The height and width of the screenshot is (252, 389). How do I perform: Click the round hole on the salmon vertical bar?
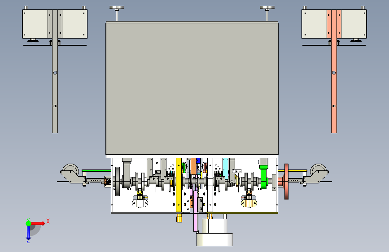[334, 73]
